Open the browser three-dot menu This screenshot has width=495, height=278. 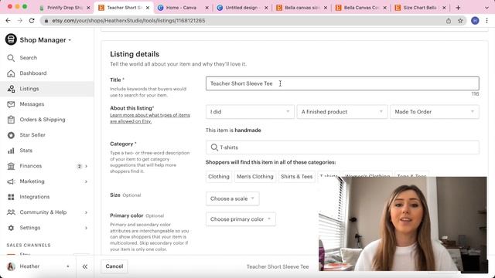486,21
